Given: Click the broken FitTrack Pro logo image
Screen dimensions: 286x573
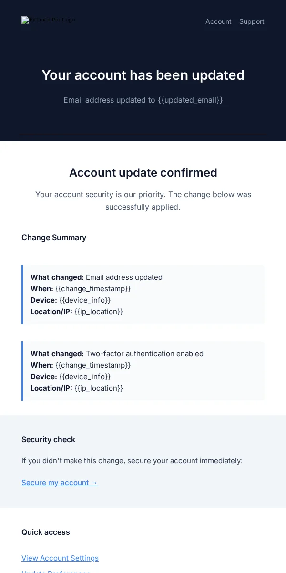Looking at the screenshot, I should tap(48, 20).
